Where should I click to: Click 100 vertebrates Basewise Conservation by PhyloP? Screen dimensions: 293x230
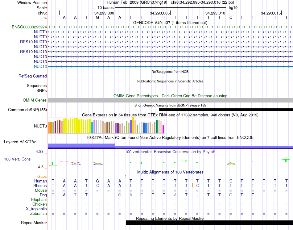point(170,152)
